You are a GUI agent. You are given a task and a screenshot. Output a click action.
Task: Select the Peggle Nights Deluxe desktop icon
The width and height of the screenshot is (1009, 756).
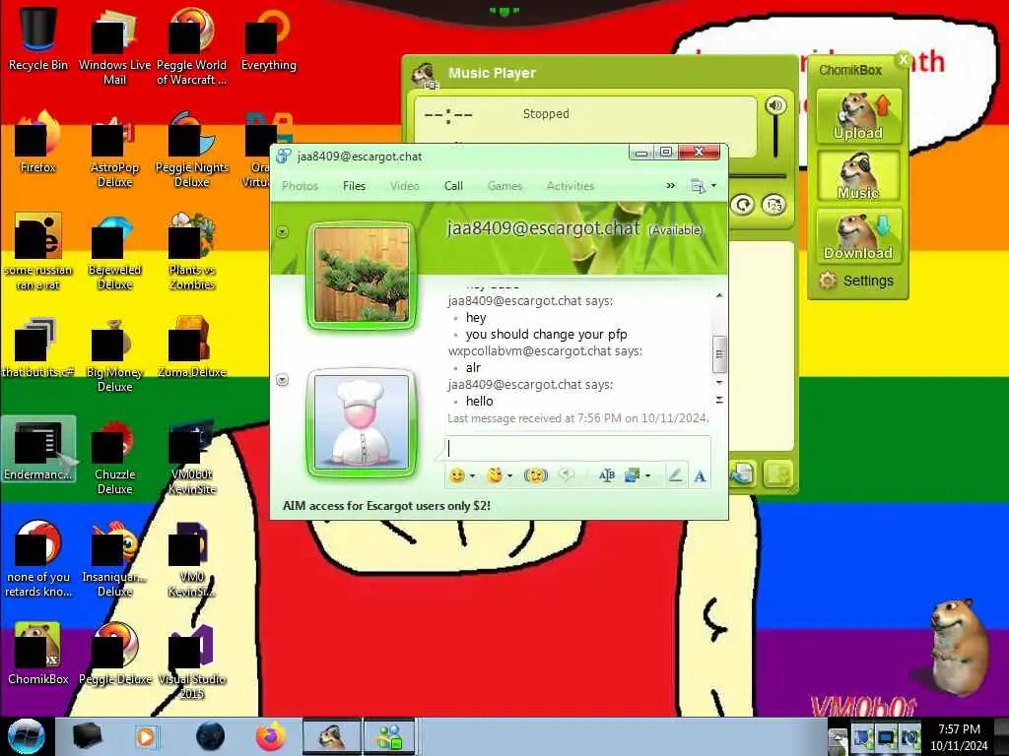[192, 148]
